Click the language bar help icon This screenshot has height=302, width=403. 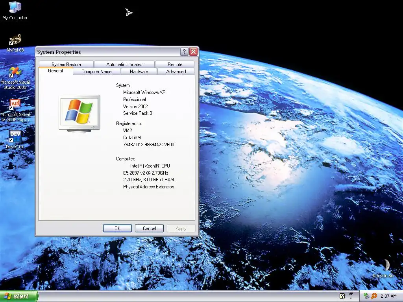pyautogui.click(x=342, y=296)
